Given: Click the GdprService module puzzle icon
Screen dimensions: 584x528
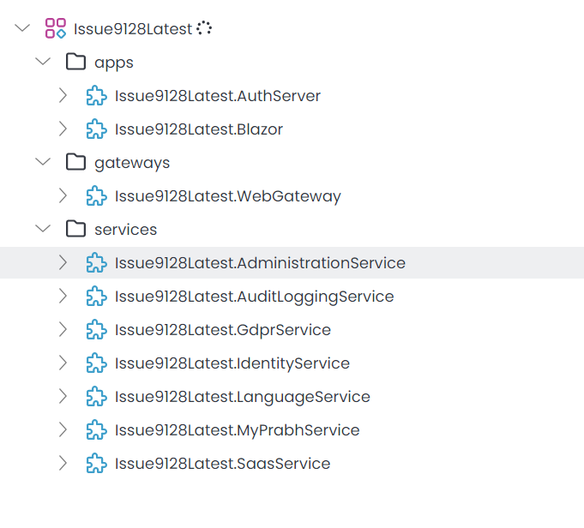Looking at the screenshot, I should (x=97, y=330).
